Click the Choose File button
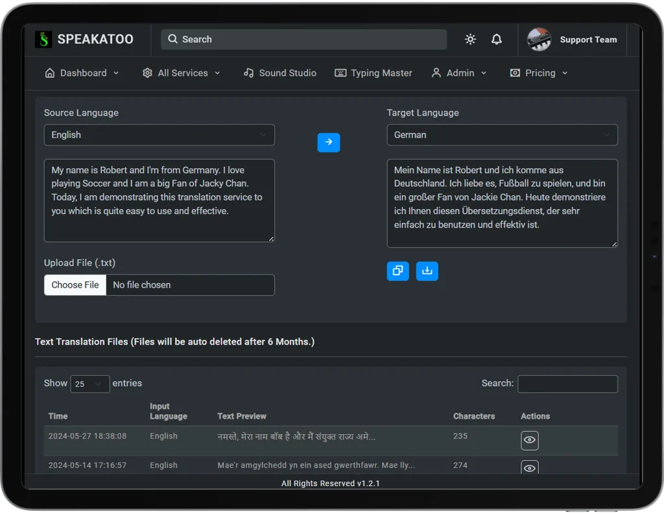This screenshot has width=664, height=514. [75, 285]
